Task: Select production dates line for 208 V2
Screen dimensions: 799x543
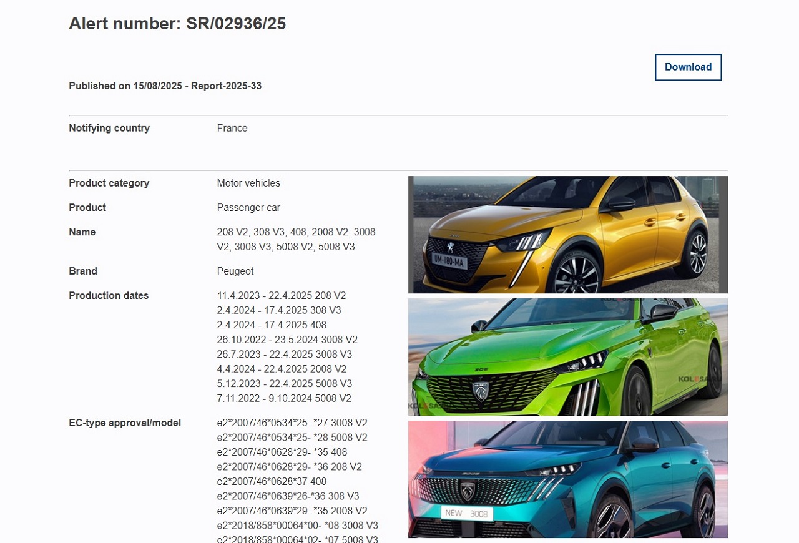Action: 282,296
